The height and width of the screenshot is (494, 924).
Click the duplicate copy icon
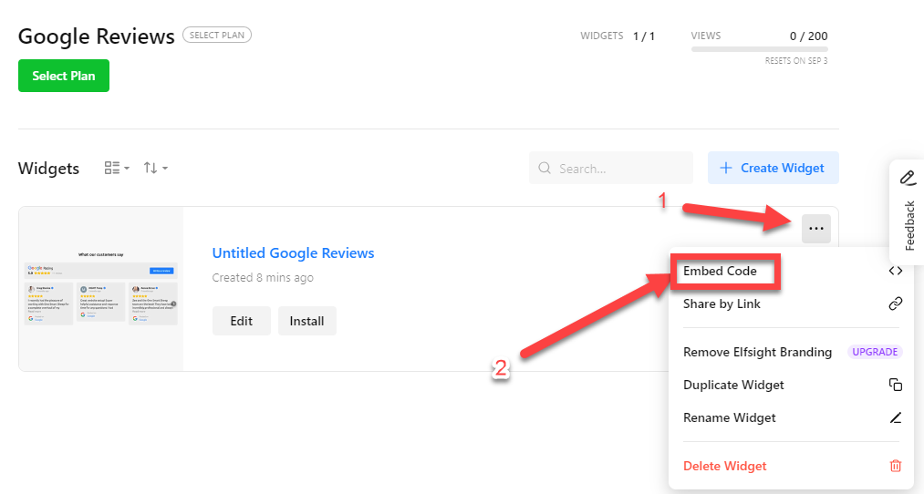point(895,385)
